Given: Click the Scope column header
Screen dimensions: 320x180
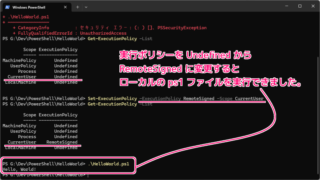Looking at the screenshot, I should (x=30, y=49).
